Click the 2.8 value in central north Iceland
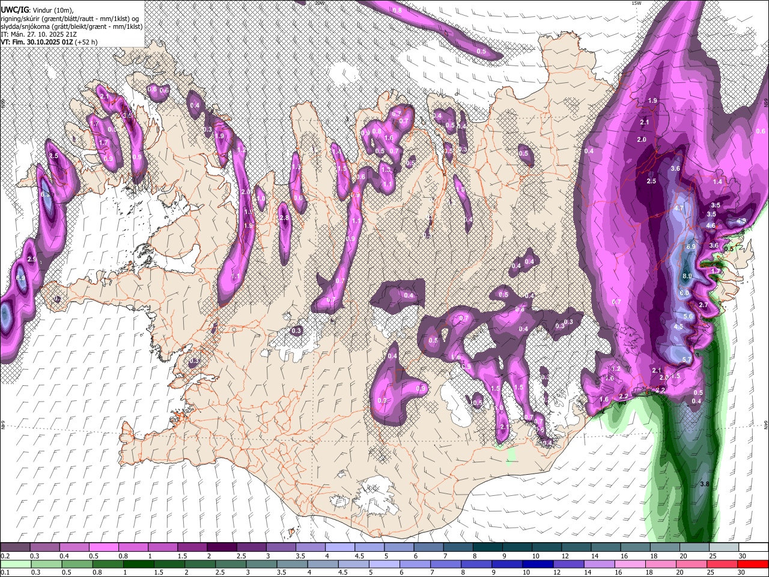The height and width of the screenshot is (577, 769). [285, 218]
